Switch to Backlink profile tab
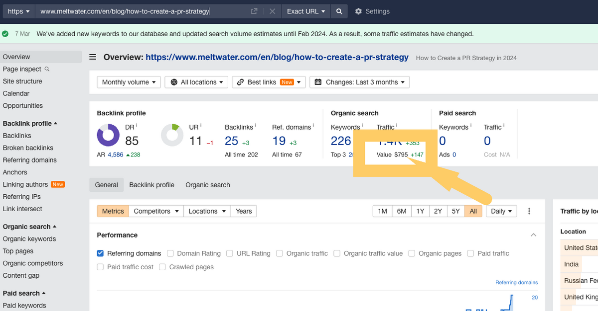 click(152, 185)
